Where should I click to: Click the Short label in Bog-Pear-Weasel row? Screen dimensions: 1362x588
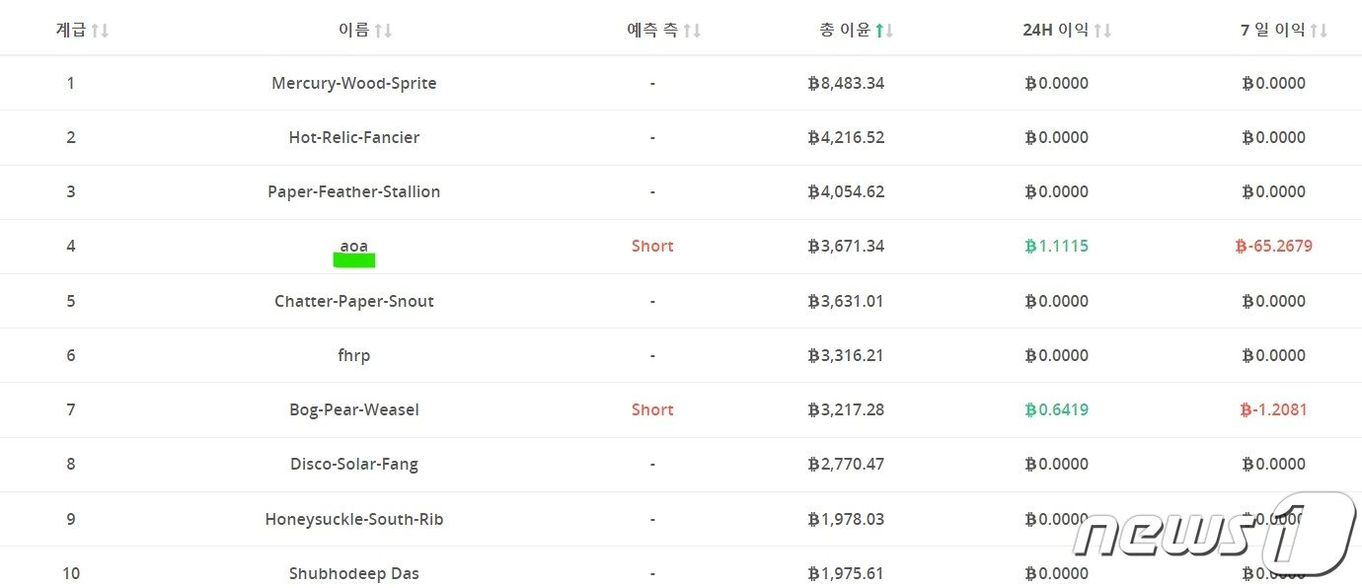(x=652, y=409)
